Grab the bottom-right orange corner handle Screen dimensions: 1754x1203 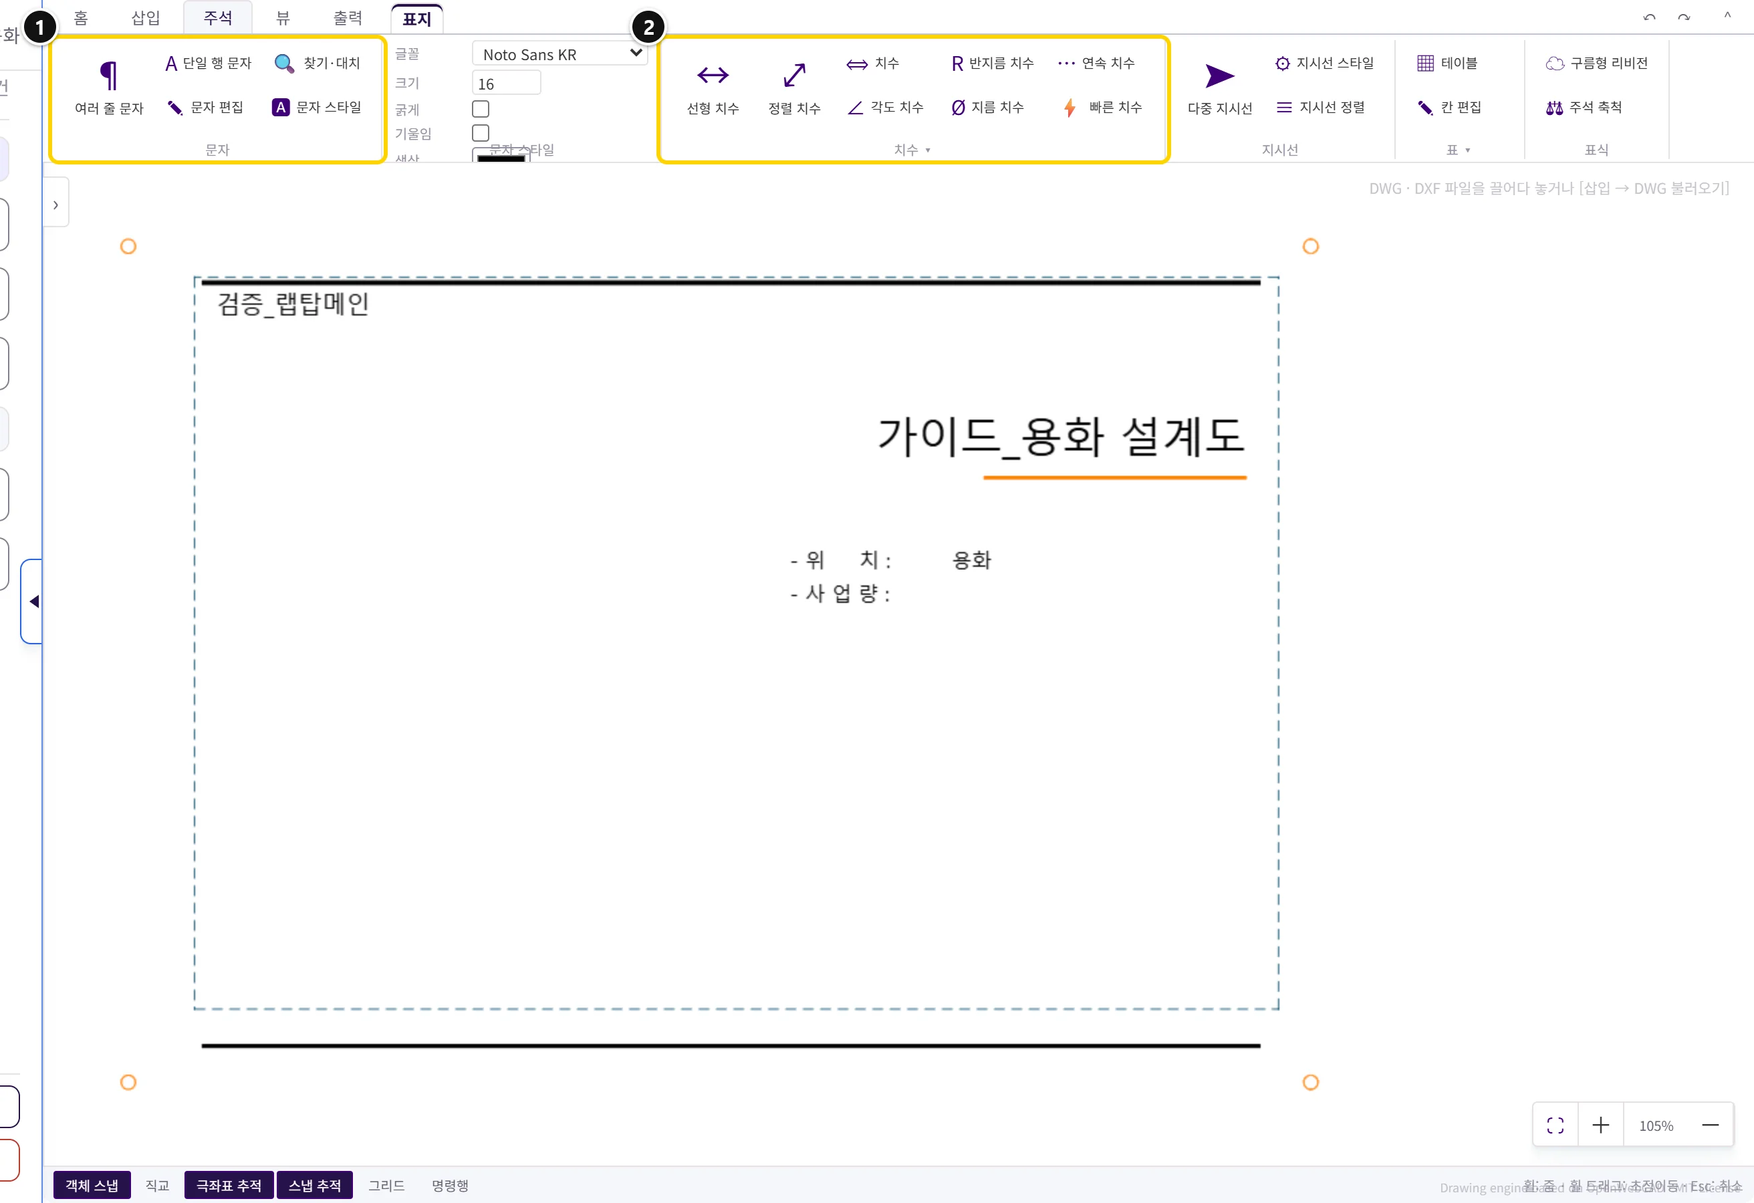pos(1311,1082)
